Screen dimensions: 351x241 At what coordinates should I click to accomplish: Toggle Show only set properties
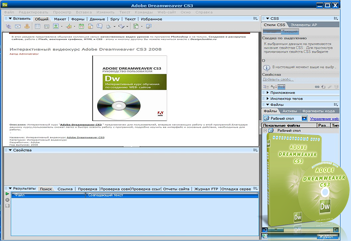pos(281,87)
